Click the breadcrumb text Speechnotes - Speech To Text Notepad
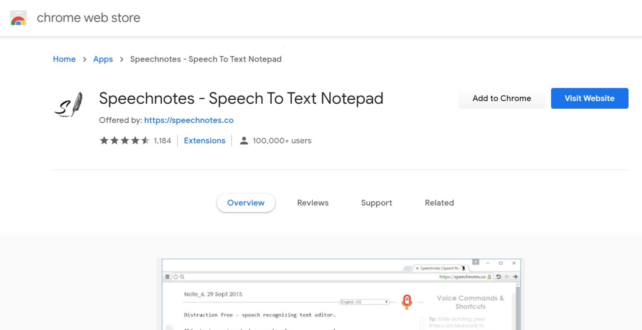 pyautogui.click(x=206, y=59)
